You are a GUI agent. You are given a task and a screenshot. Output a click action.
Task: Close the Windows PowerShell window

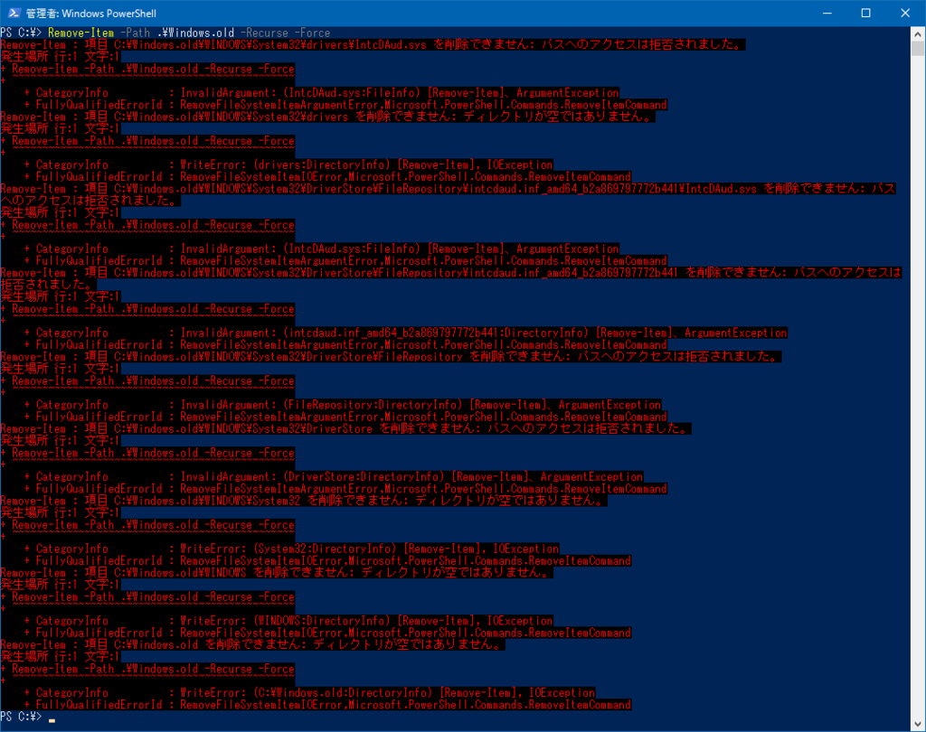(x=904, y=13)
